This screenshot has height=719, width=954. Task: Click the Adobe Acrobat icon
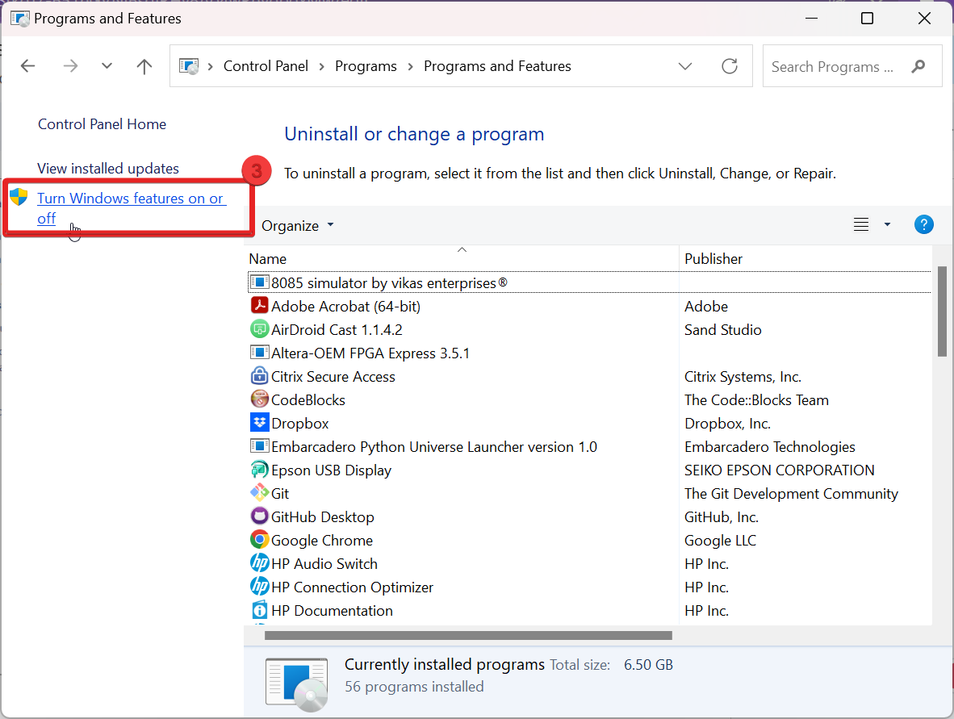260,305
